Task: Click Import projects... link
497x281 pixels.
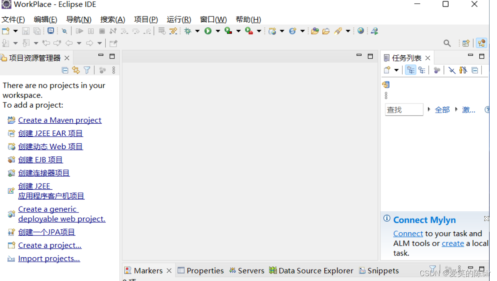Action: point(49,258)
